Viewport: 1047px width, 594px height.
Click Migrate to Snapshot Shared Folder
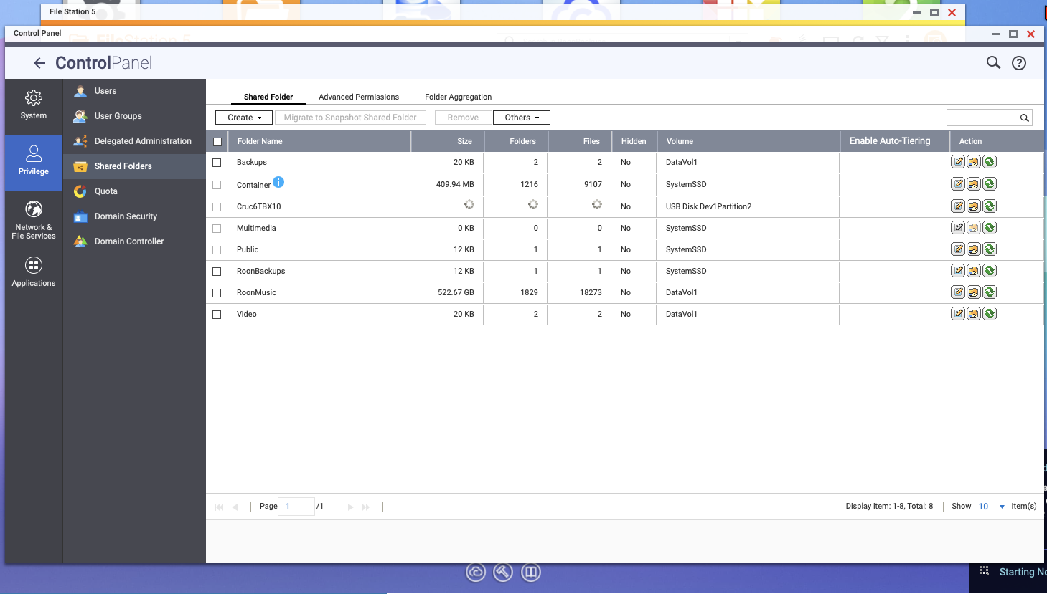click(x=350, y=118)
